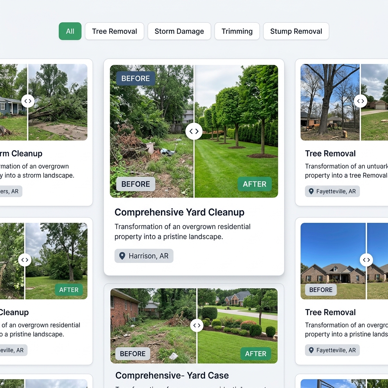
Task: Open the Harrison, AR location tag
Action: pos(144,256)
